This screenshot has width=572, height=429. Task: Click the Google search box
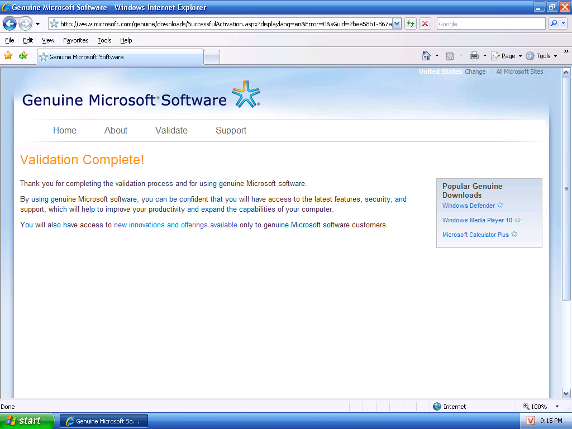coord(490,24)
